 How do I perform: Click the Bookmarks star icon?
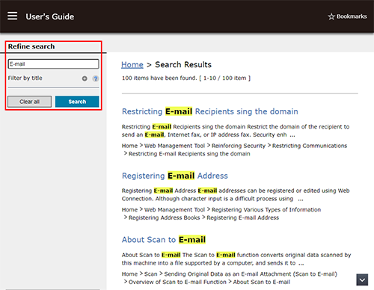click(x=331, y=16)
